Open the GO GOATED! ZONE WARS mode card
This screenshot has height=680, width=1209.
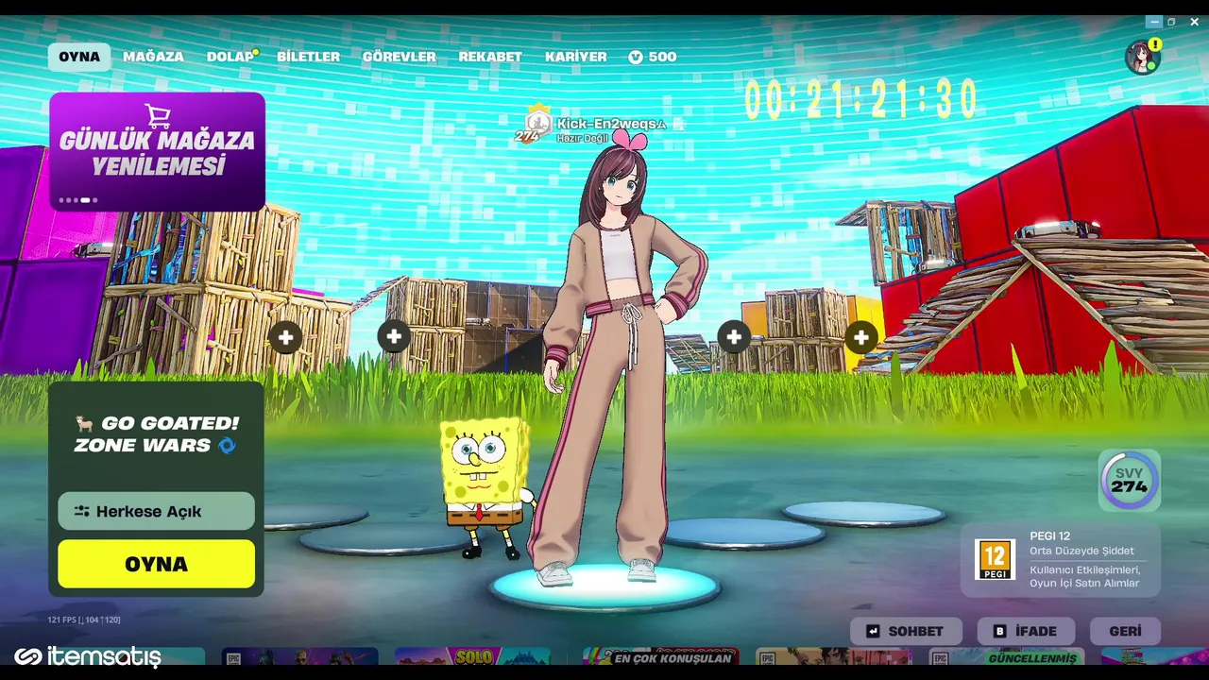[x=156, y=434]
